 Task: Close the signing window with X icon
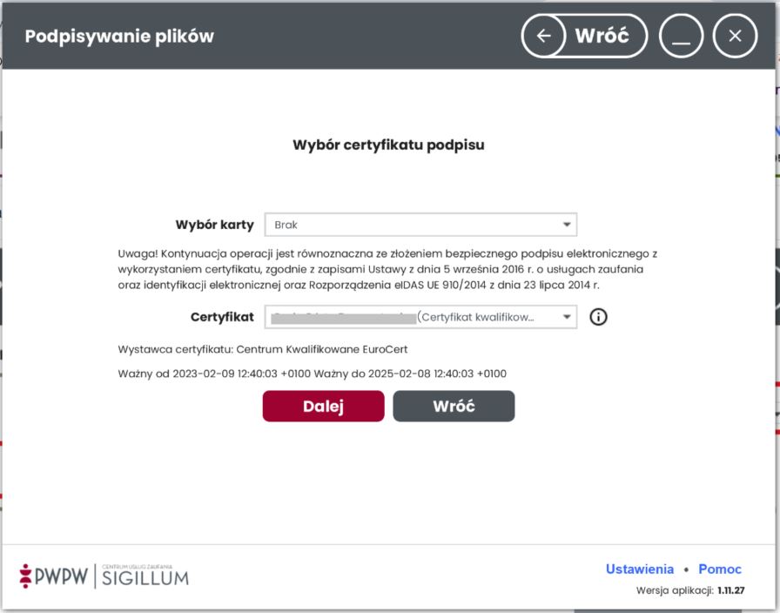pos(736,36)
